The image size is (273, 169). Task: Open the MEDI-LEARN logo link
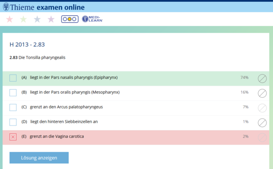[92, 19]
